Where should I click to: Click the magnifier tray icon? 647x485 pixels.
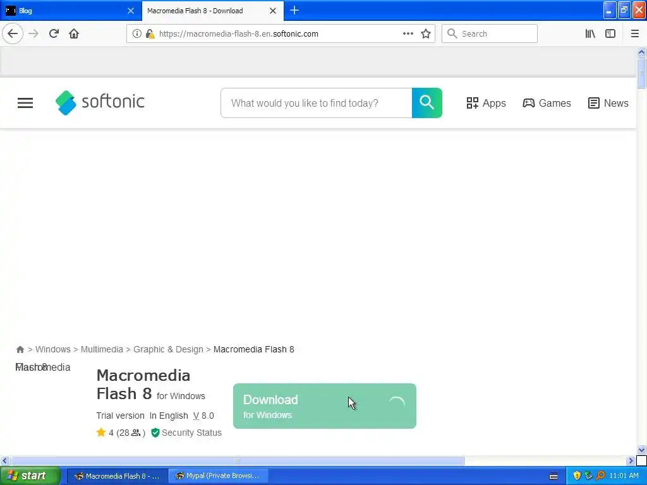[x=600, y=476]
